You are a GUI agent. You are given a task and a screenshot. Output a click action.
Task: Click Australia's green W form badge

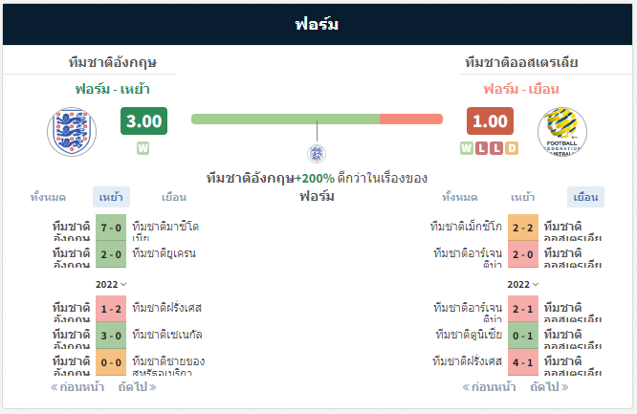(467, 148)
